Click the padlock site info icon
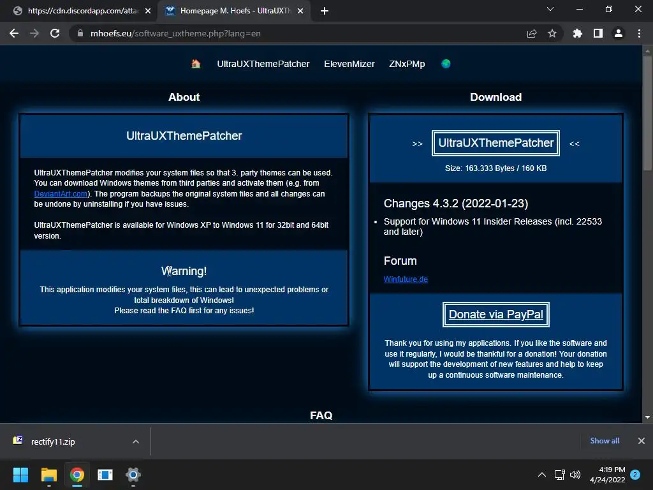Image resolution: width=653 pixels, height=490 pixels. pos(80,33)
